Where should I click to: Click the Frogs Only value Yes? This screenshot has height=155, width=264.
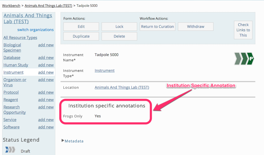tap(98, 116)
